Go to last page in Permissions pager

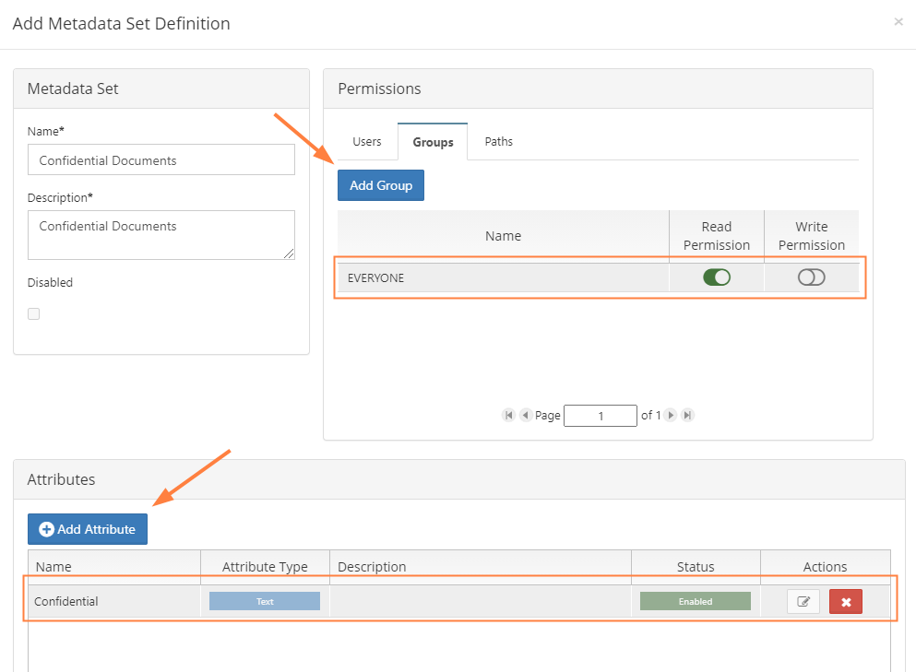[x=687, y=416]
